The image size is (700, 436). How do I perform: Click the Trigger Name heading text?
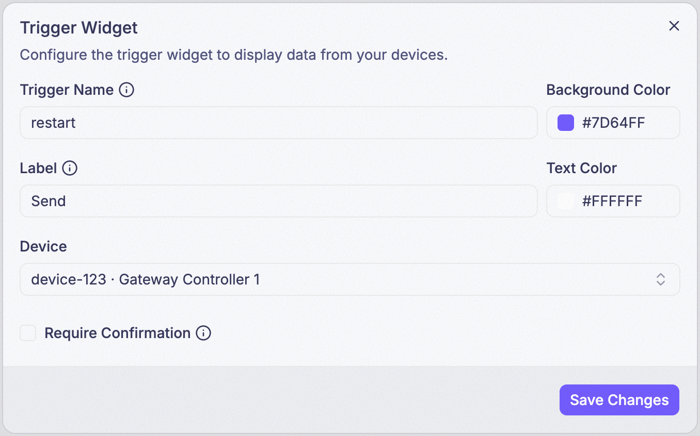pos(67,90)
